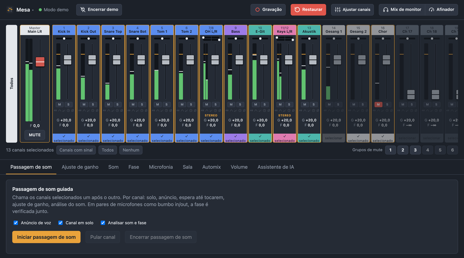Solo the Snare Top channel
Screen dimensions: 464x258
(x=117, y=105)
